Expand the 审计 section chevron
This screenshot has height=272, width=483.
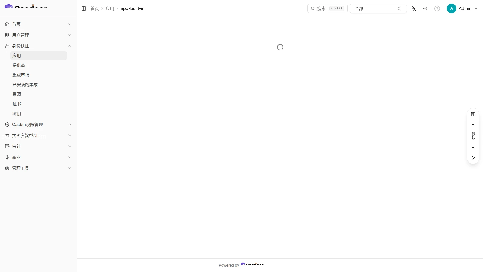point(70,146)
